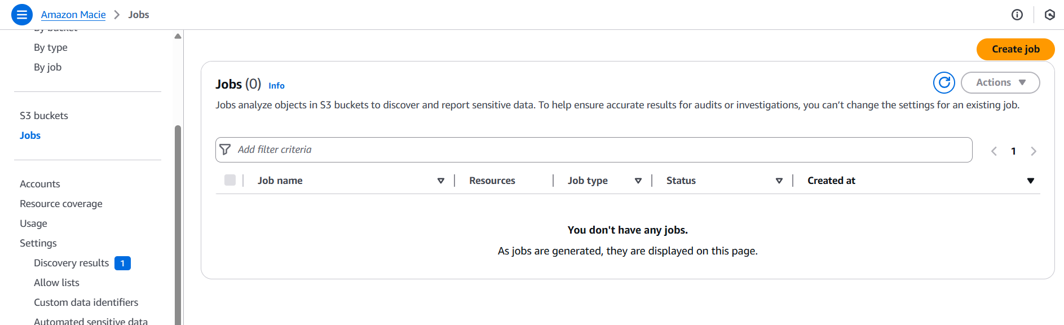Follow the Amazon Macie breadcrumb link

73,15
